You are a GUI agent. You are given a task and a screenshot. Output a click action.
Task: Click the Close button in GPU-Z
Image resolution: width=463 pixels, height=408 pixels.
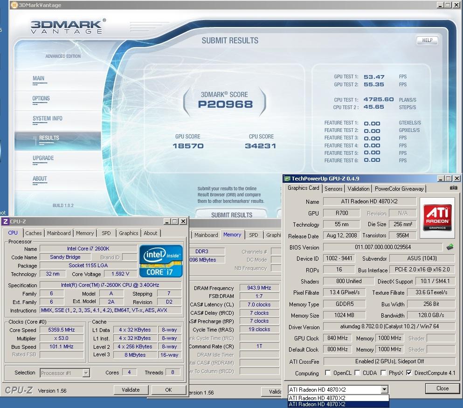(442, 388)
